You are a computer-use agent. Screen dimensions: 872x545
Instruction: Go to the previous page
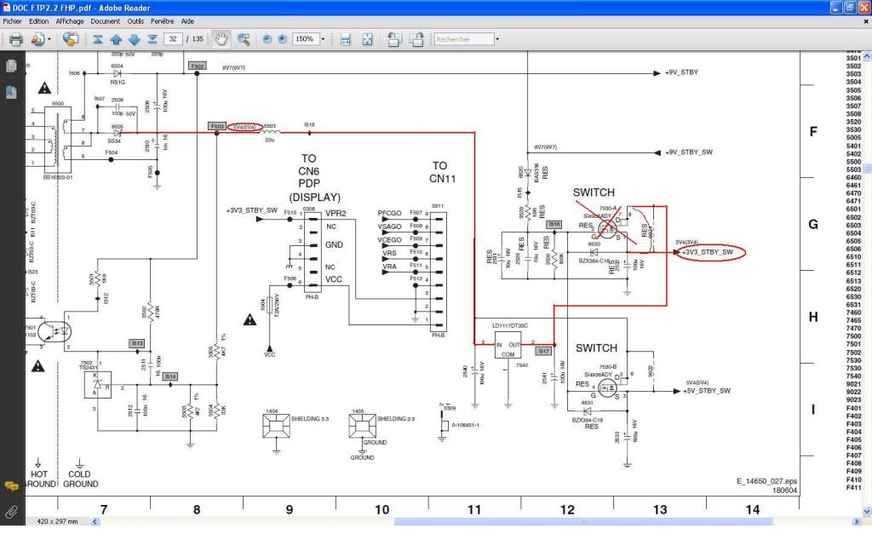116,39
